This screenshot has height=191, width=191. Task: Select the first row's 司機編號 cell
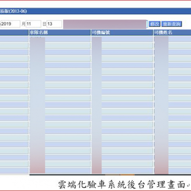pos(122,39)
